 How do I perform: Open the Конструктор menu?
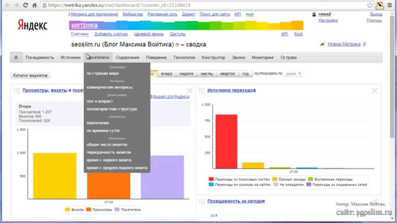[x=213, y=57]
